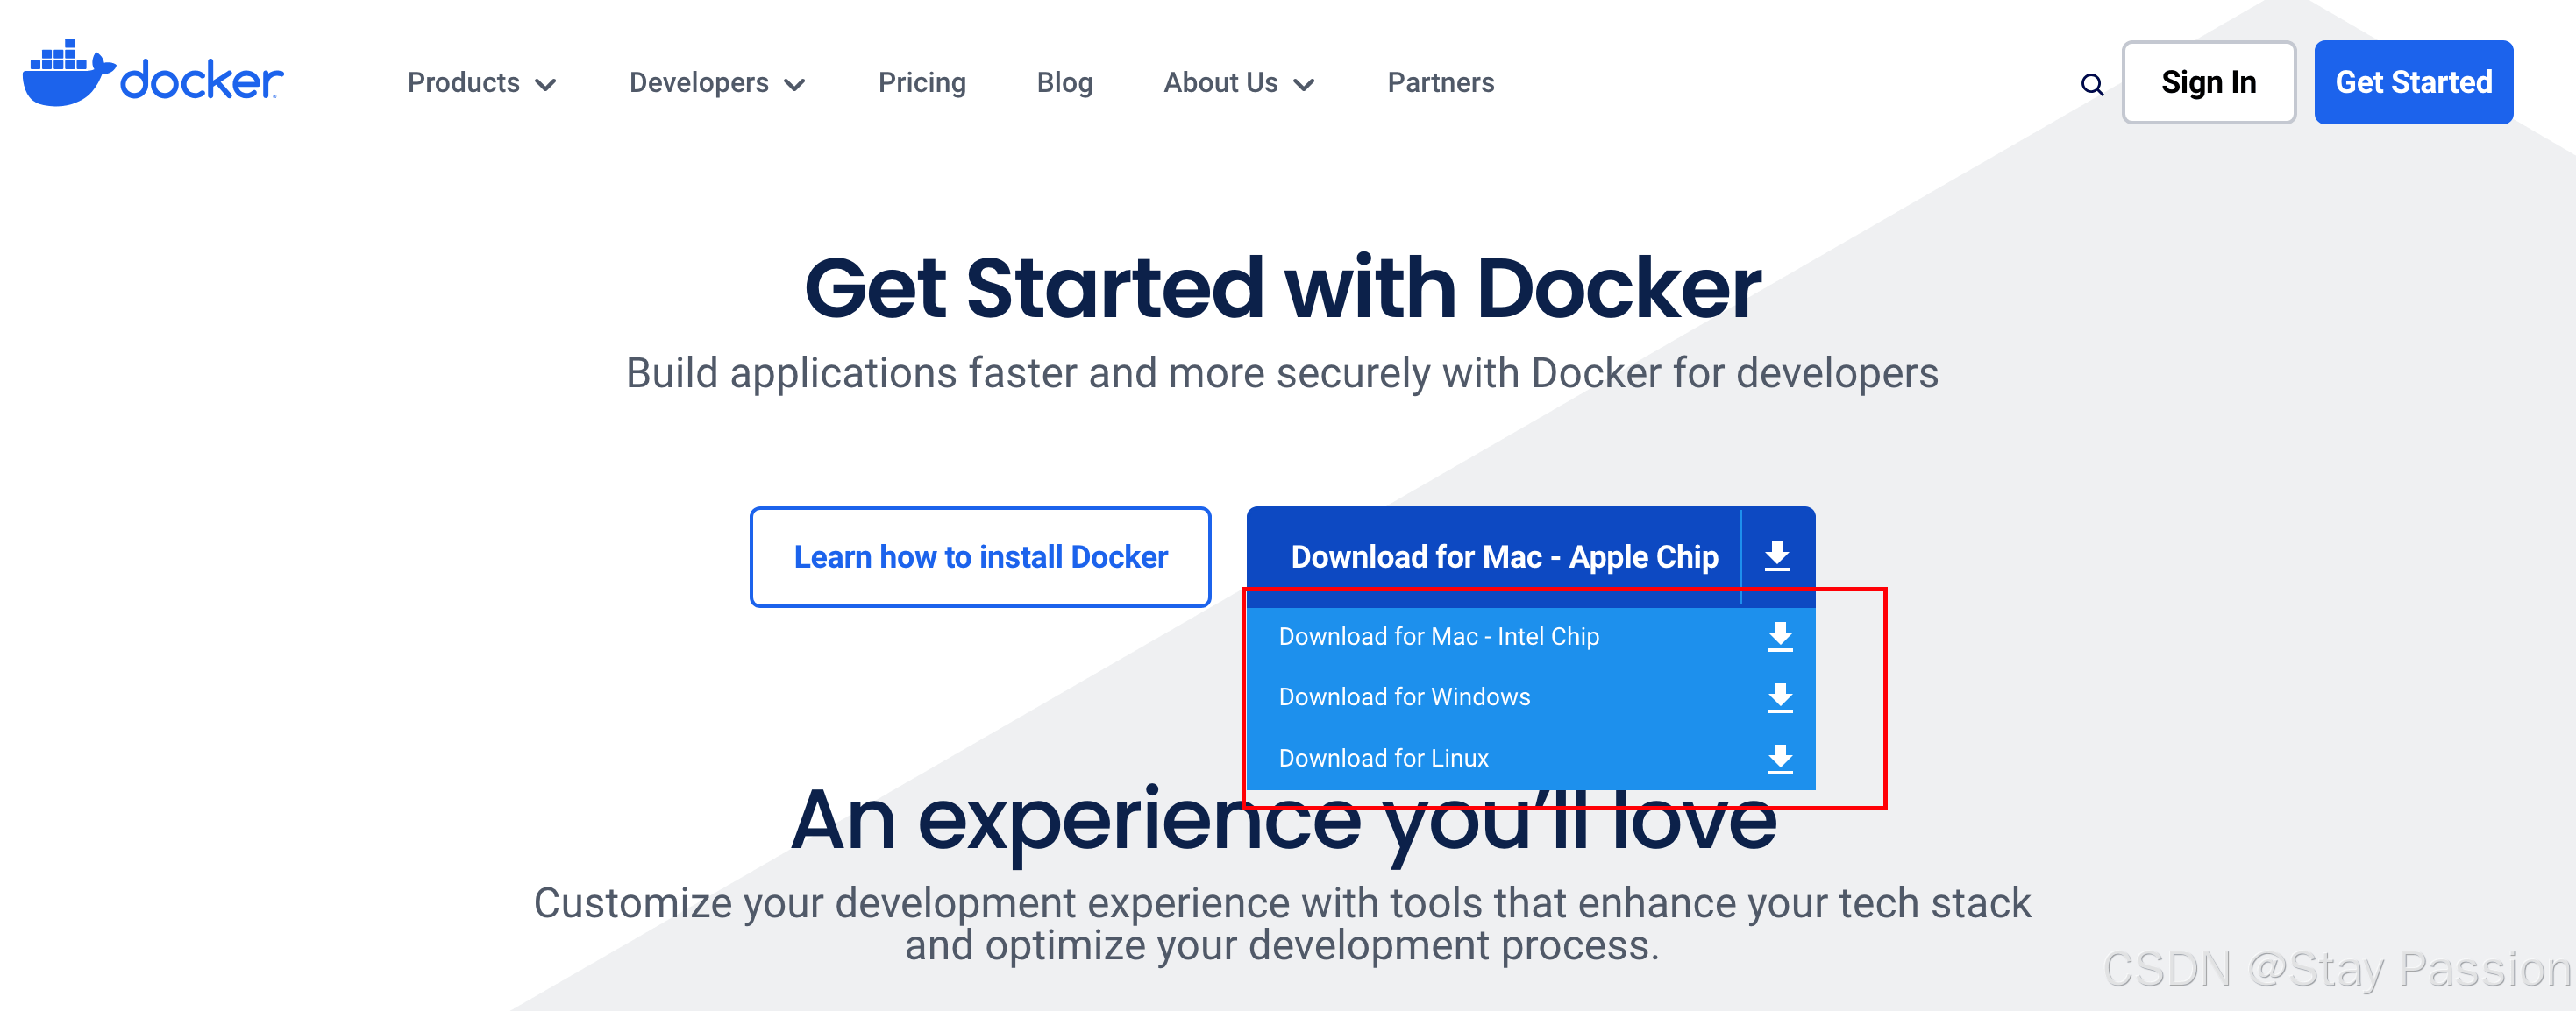The image size is (2576, 1011).
Task: Expand About Us menu chevron
Action: [1304, 85]
